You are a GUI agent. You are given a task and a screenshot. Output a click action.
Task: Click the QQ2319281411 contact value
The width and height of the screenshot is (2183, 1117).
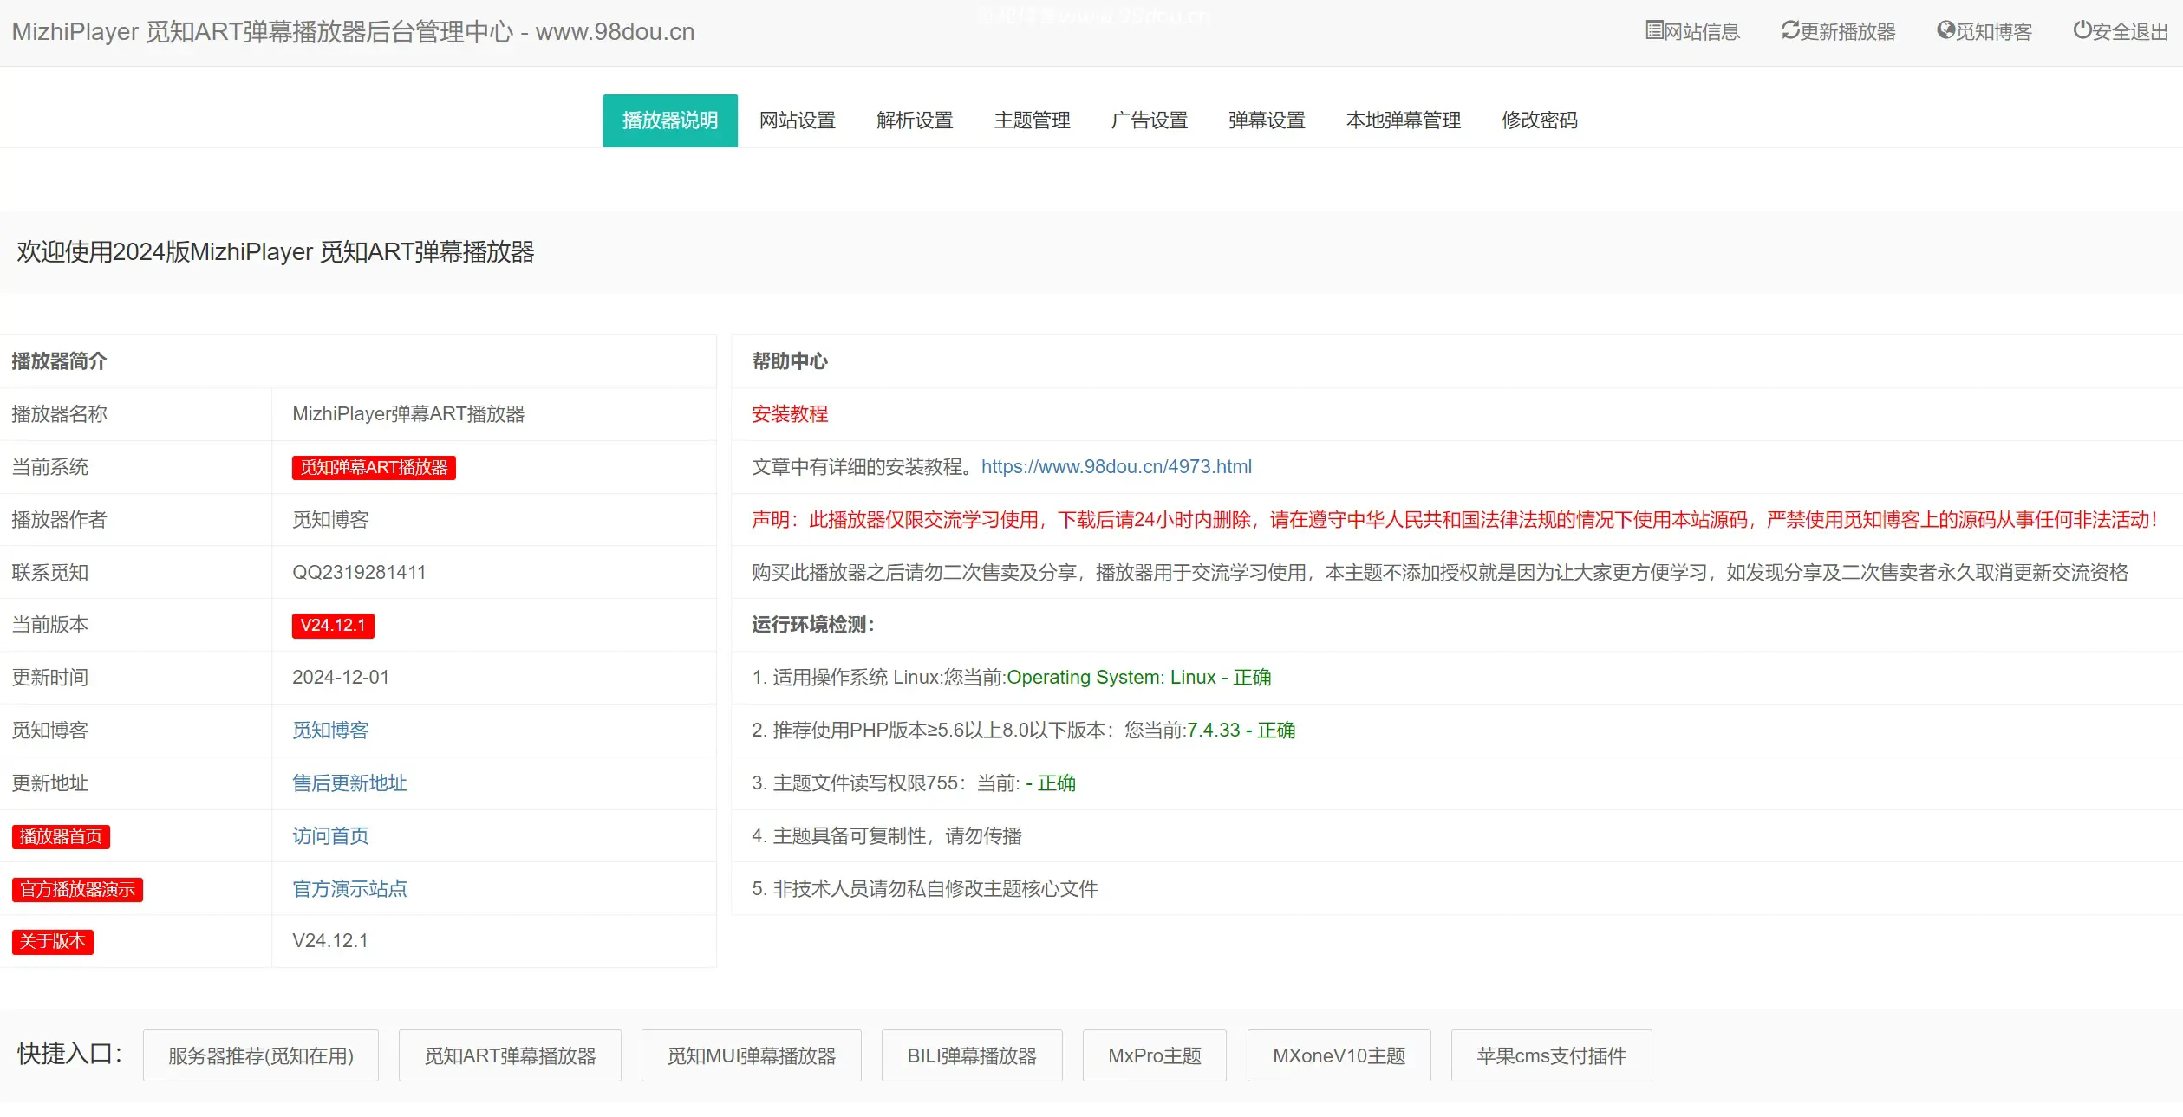coord(359,573)
